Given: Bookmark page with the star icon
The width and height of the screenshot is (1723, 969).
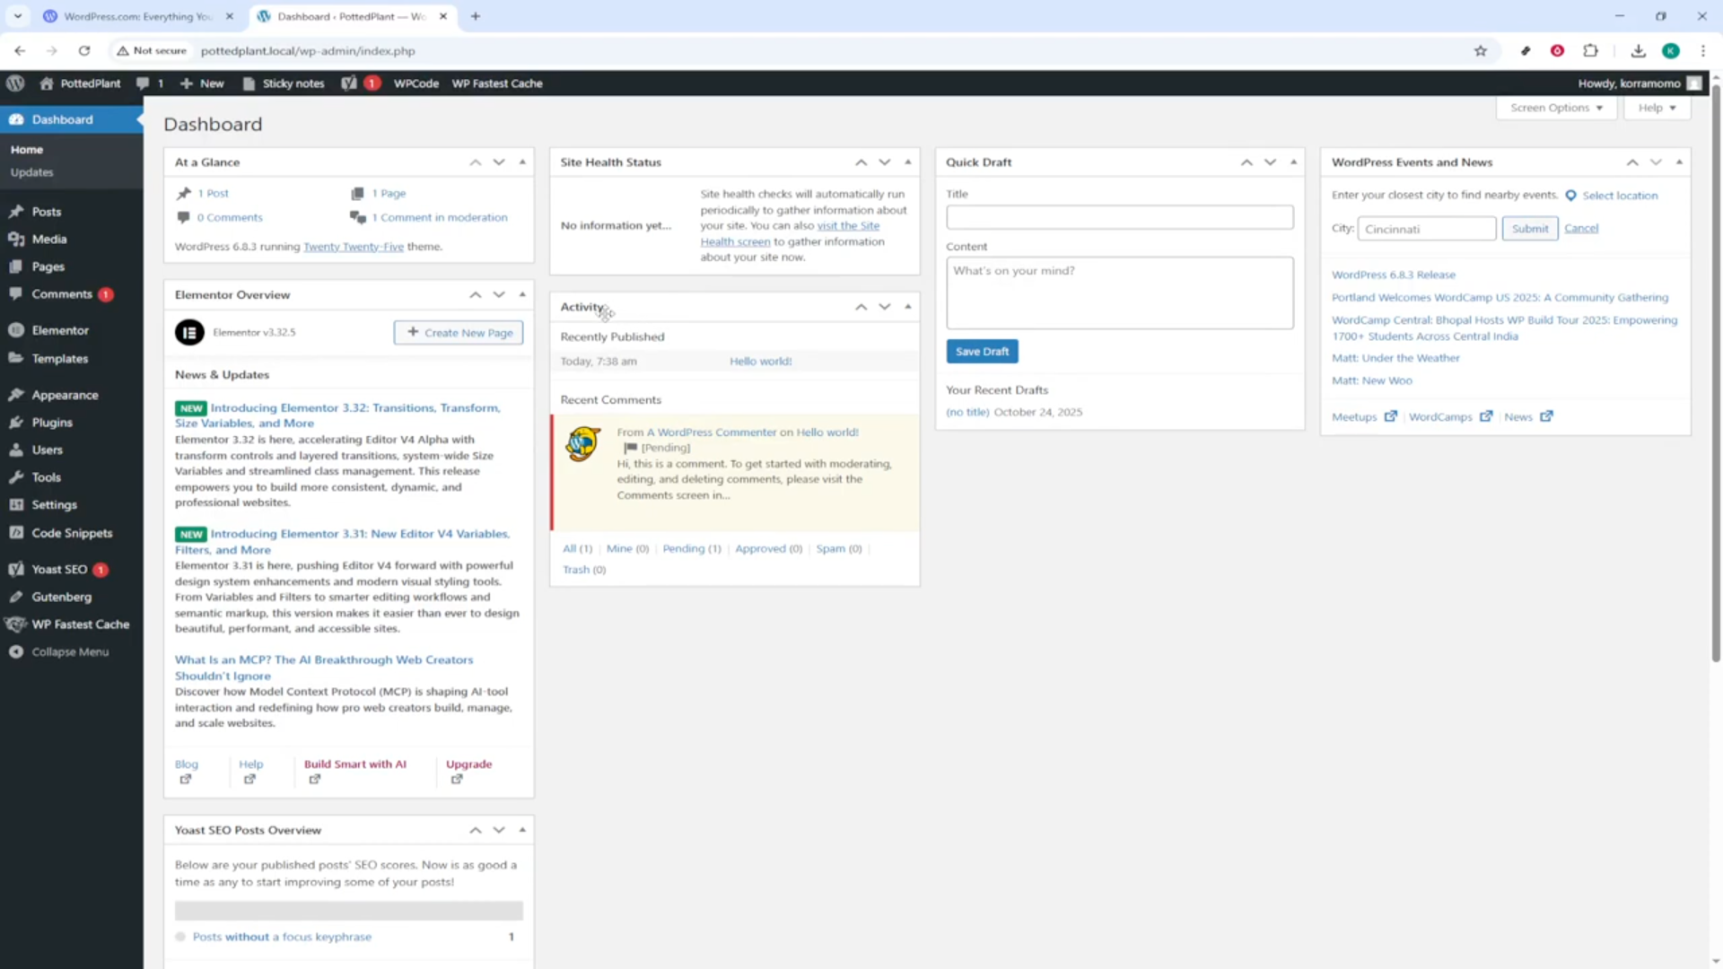Looking at the screenshot, I should [x=1481, y=51].
